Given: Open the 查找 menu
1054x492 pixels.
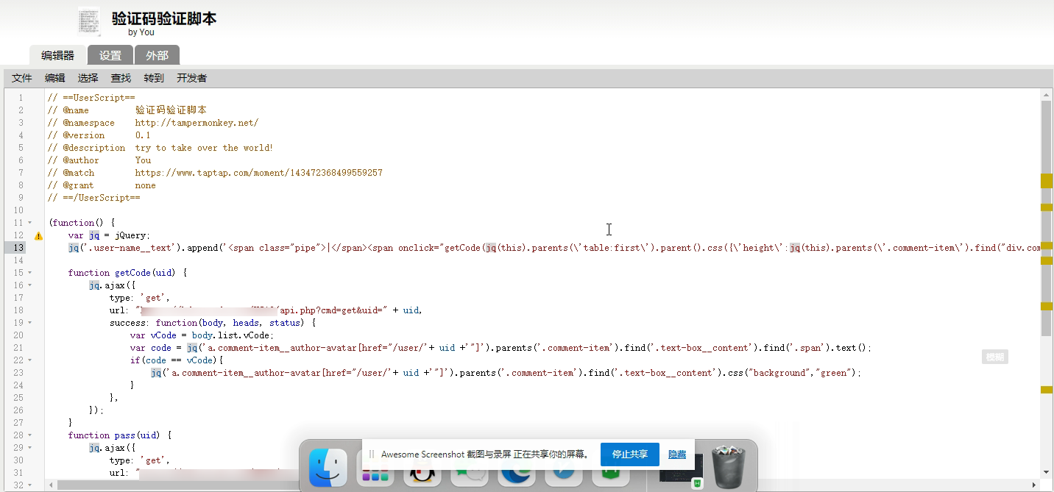Looking at the screenshot, I should [x=121, y=78].
